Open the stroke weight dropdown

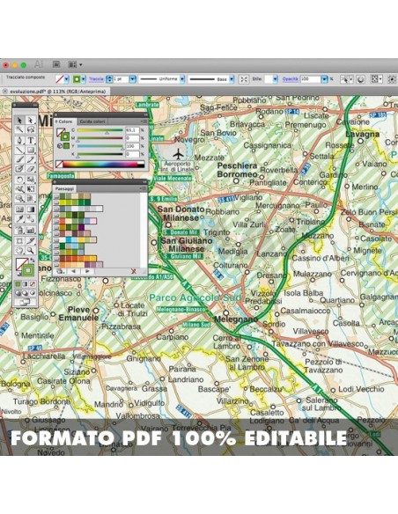pyautogui.click(x=132, y=79)
